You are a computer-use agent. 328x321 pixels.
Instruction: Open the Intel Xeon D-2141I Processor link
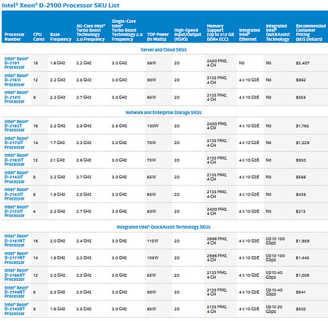click(17, 97)
